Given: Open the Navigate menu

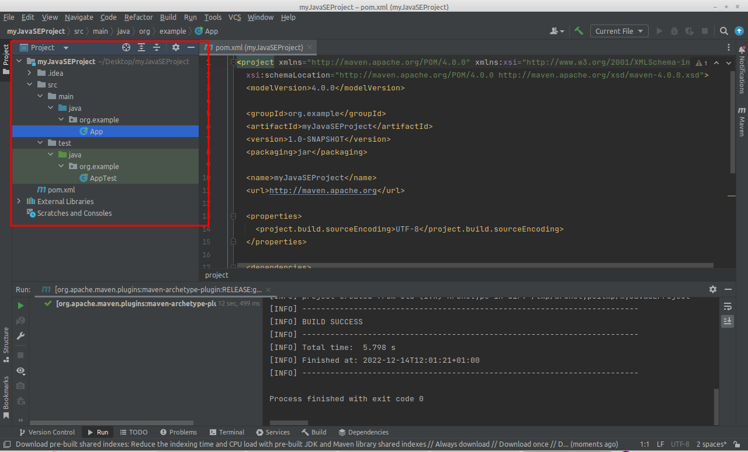Looking at the screenshot, I should [x=79, y=17].
